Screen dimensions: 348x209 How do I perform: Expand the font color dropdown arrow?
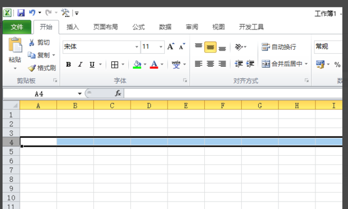tap(162, 64)
